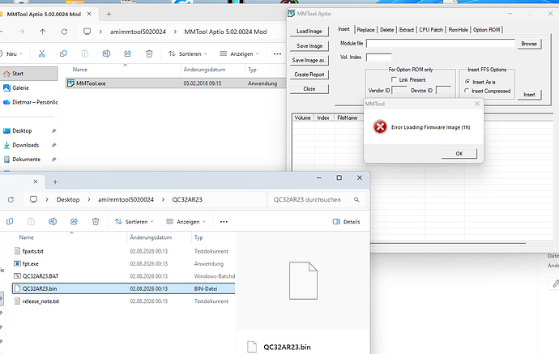Switch to CPU Patch tab in MMTool

[431, 30]
